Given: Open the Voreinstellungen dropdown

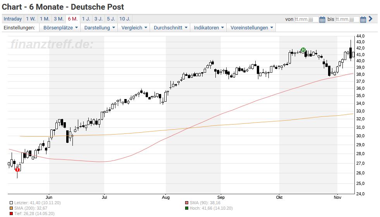Looking at the screenshot, I should point(251,27).
